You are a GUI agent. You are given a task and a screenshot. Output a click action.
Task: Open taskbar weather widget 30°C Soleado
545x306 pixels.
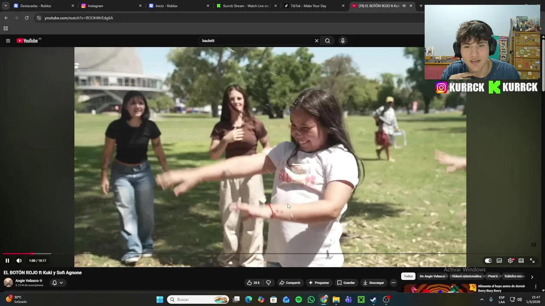click(x=16, y=300)
